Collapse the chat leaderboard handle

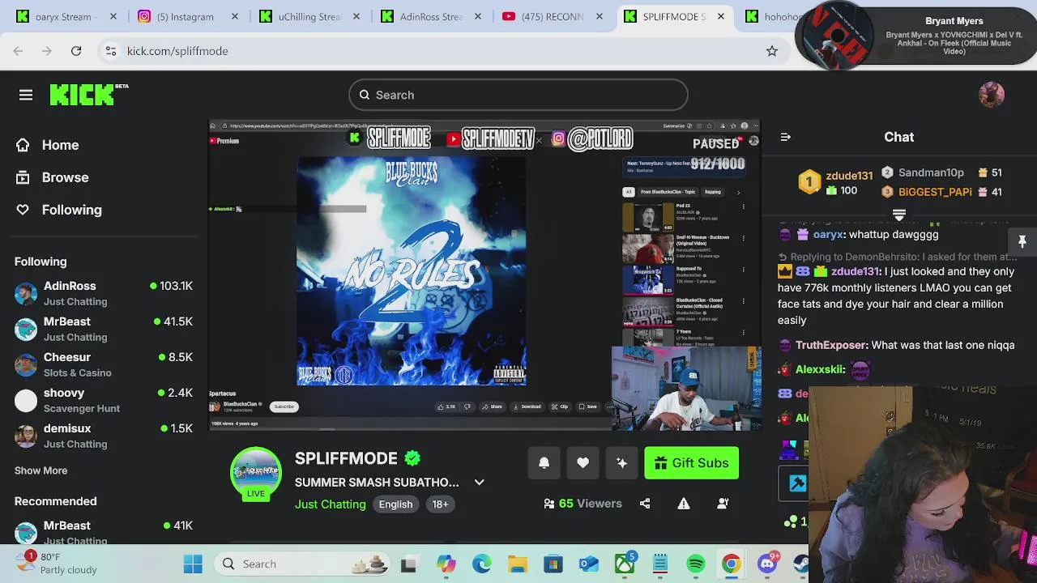tap(898, 215)
